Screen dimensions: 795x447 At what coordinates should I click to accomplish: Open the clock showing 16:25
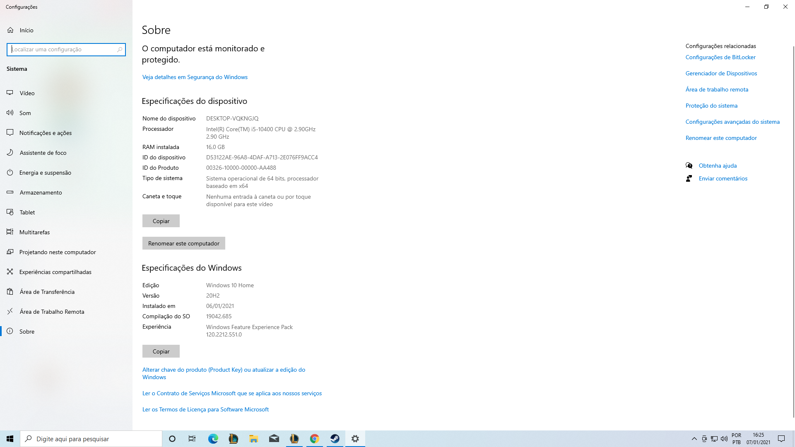coord(758,439)
